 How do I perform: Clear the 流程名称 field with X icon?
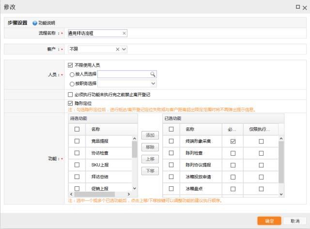[x=124, y=33]
